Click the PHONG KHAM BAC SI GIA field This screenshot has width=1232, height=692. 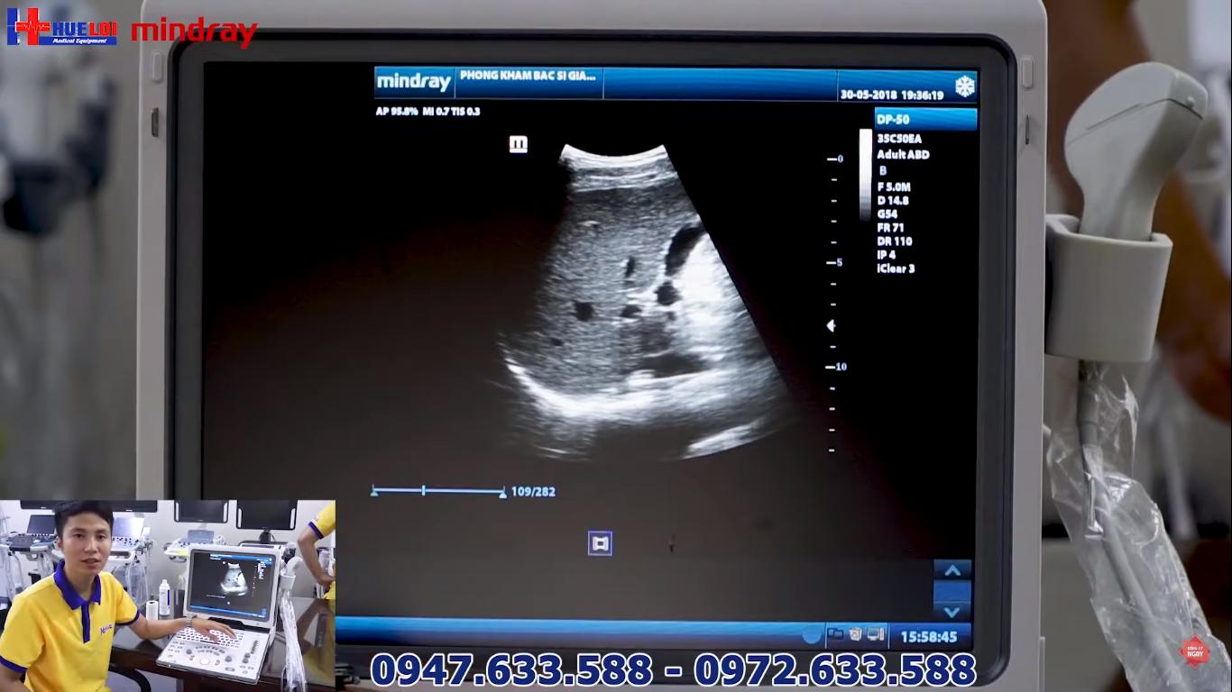click(x=529, y=77)
